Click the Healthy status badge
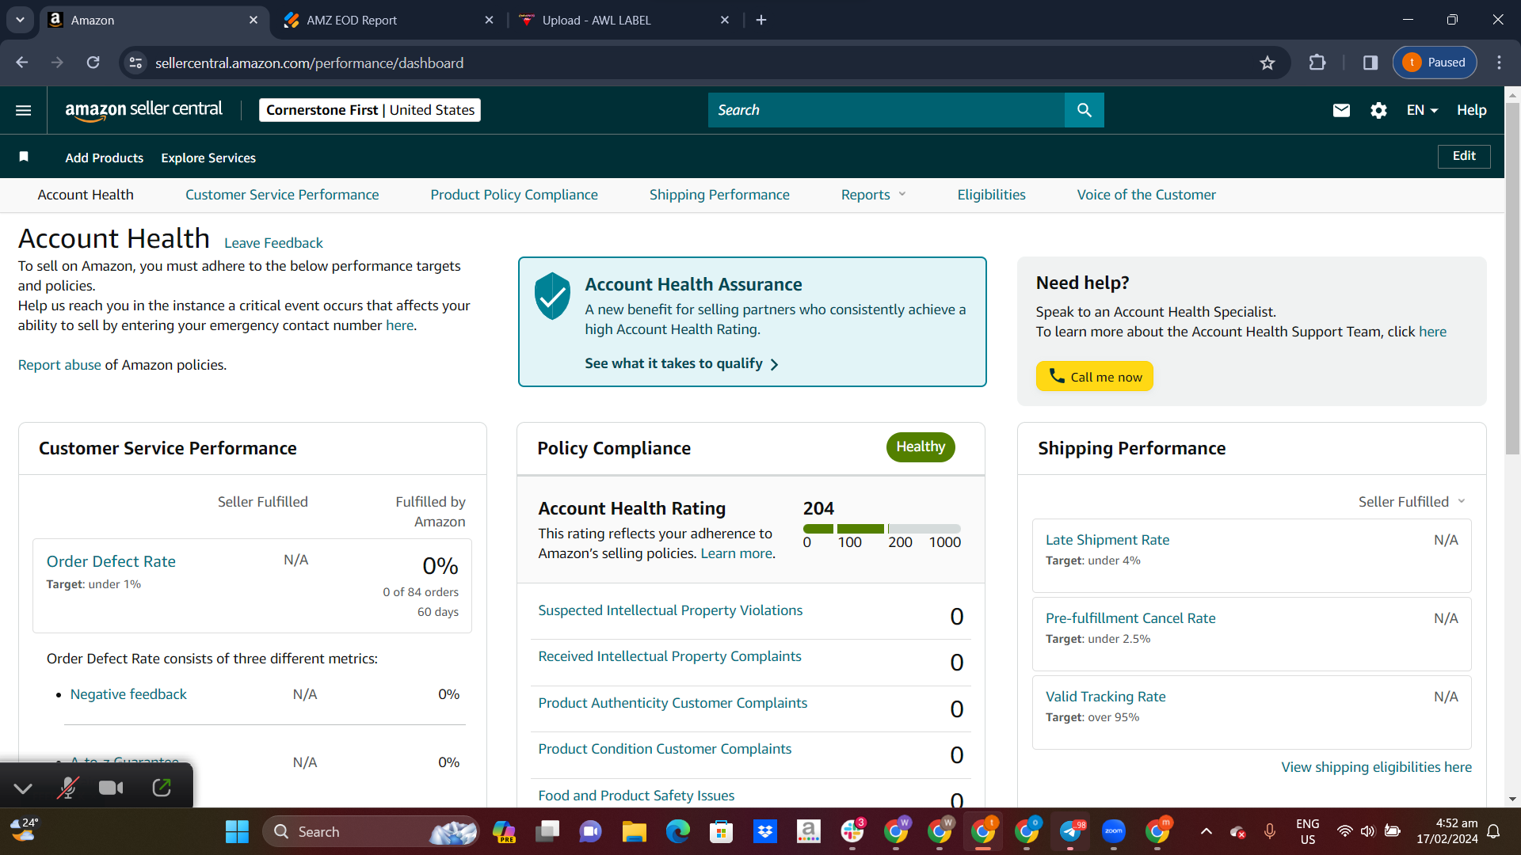This screenshot has height=855, width=1521. click(x=921, y=446)
